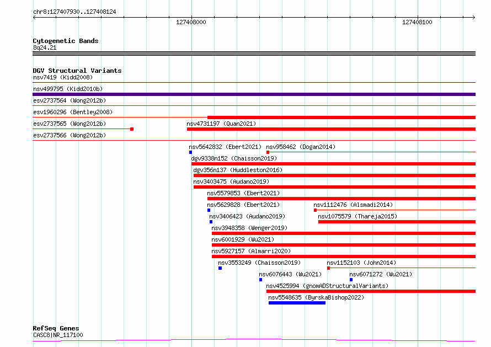Open the nsv7419 (Kidd2008) variant label
The height and width of the screenshot is (347, 491).
point(63,77)
